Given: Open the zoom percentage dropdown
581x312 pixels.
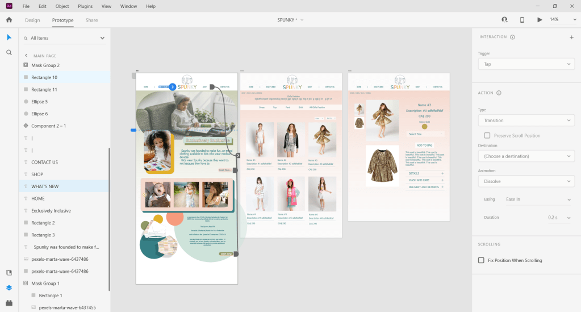Looking at the screenshot, I should [559, 20].
